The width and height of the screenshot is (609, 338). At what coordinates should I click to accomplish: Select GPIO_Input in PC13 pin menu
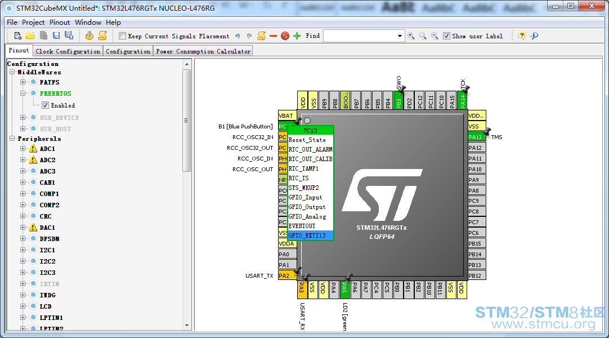coord(310,197)
